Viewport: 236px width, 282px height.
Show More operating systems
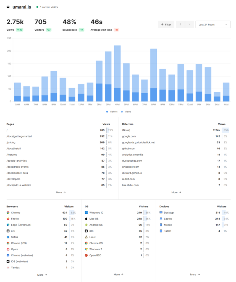[x=119, y=275]
